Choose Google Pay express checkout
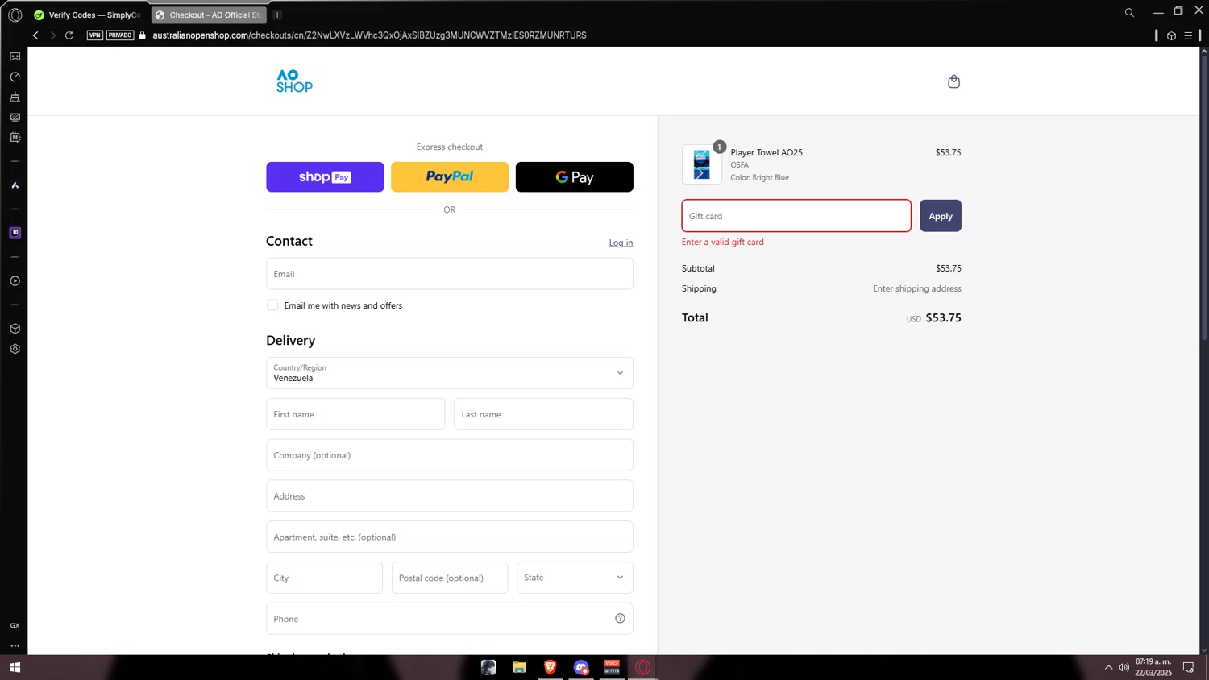1209x680 pixels. (x=575, y=176)
